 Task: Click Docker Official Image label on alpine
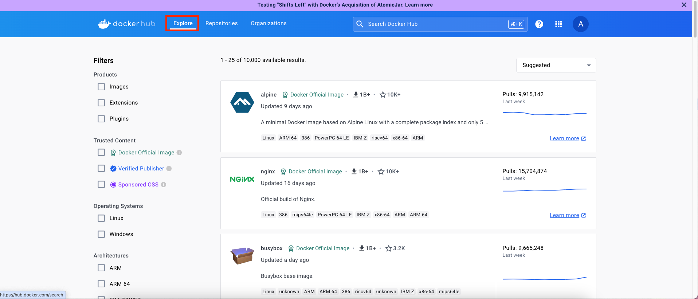click(317, 95)
